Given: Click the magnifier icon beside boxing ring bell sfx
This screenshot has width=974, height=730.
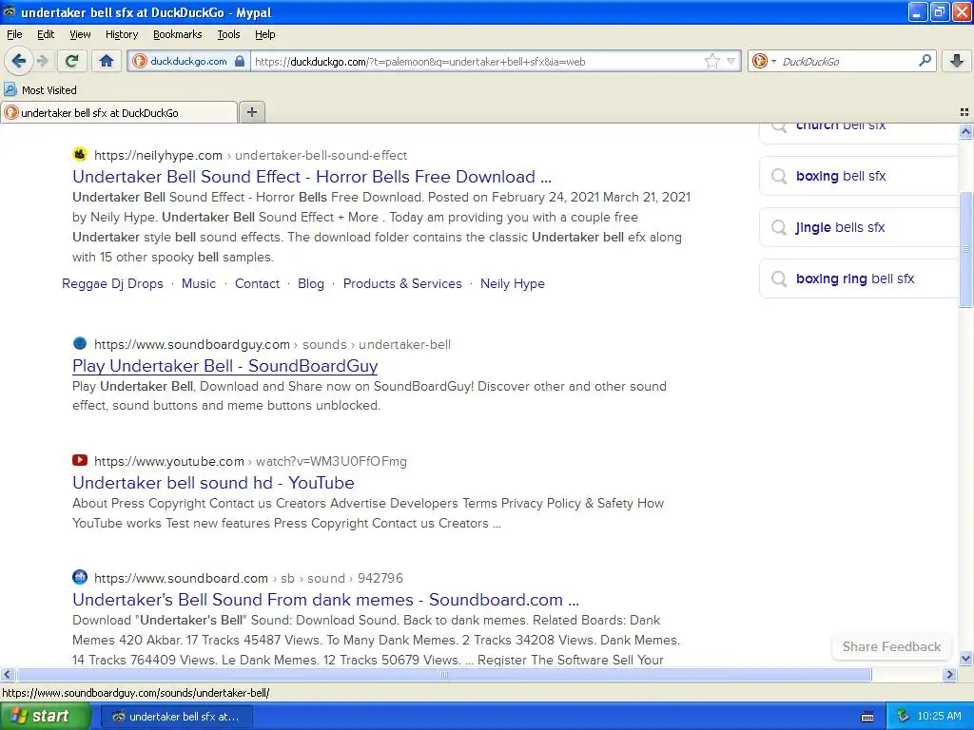Looking at the screenshot, I should [778, 279].
